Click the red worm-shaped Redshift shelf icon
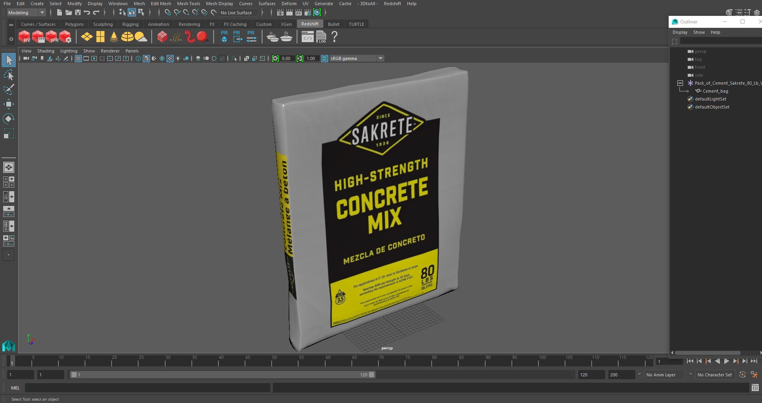The image size is (762, 403). pos(189,37)
